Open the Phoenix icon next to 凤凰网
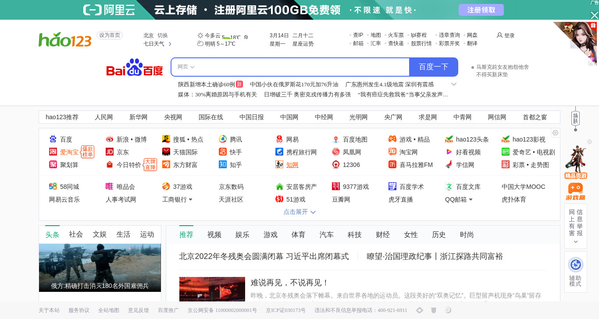The image size is (599, 319). click(336, 152)
